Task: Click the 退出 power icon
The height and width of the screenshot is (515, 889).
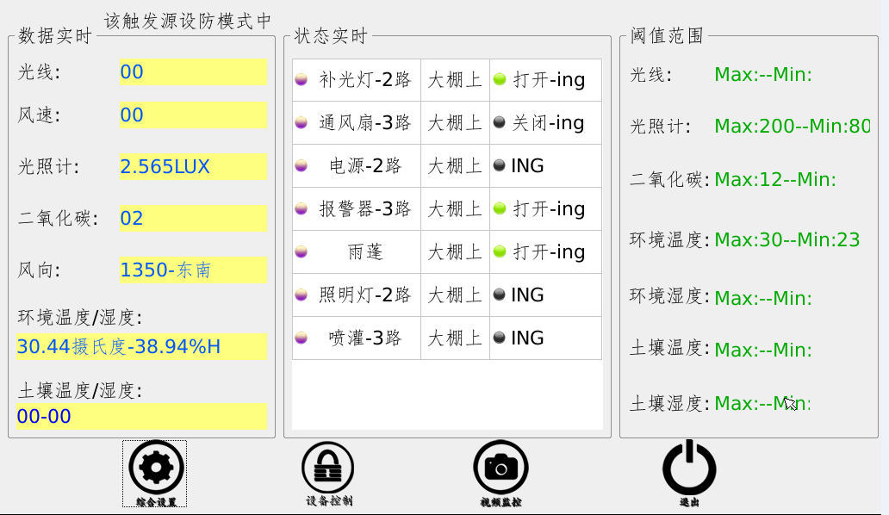Action: (x=688, y=468)
